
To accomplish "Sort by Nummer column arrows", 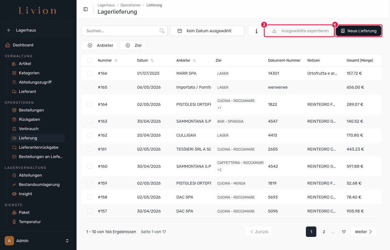I will (116, 60).
